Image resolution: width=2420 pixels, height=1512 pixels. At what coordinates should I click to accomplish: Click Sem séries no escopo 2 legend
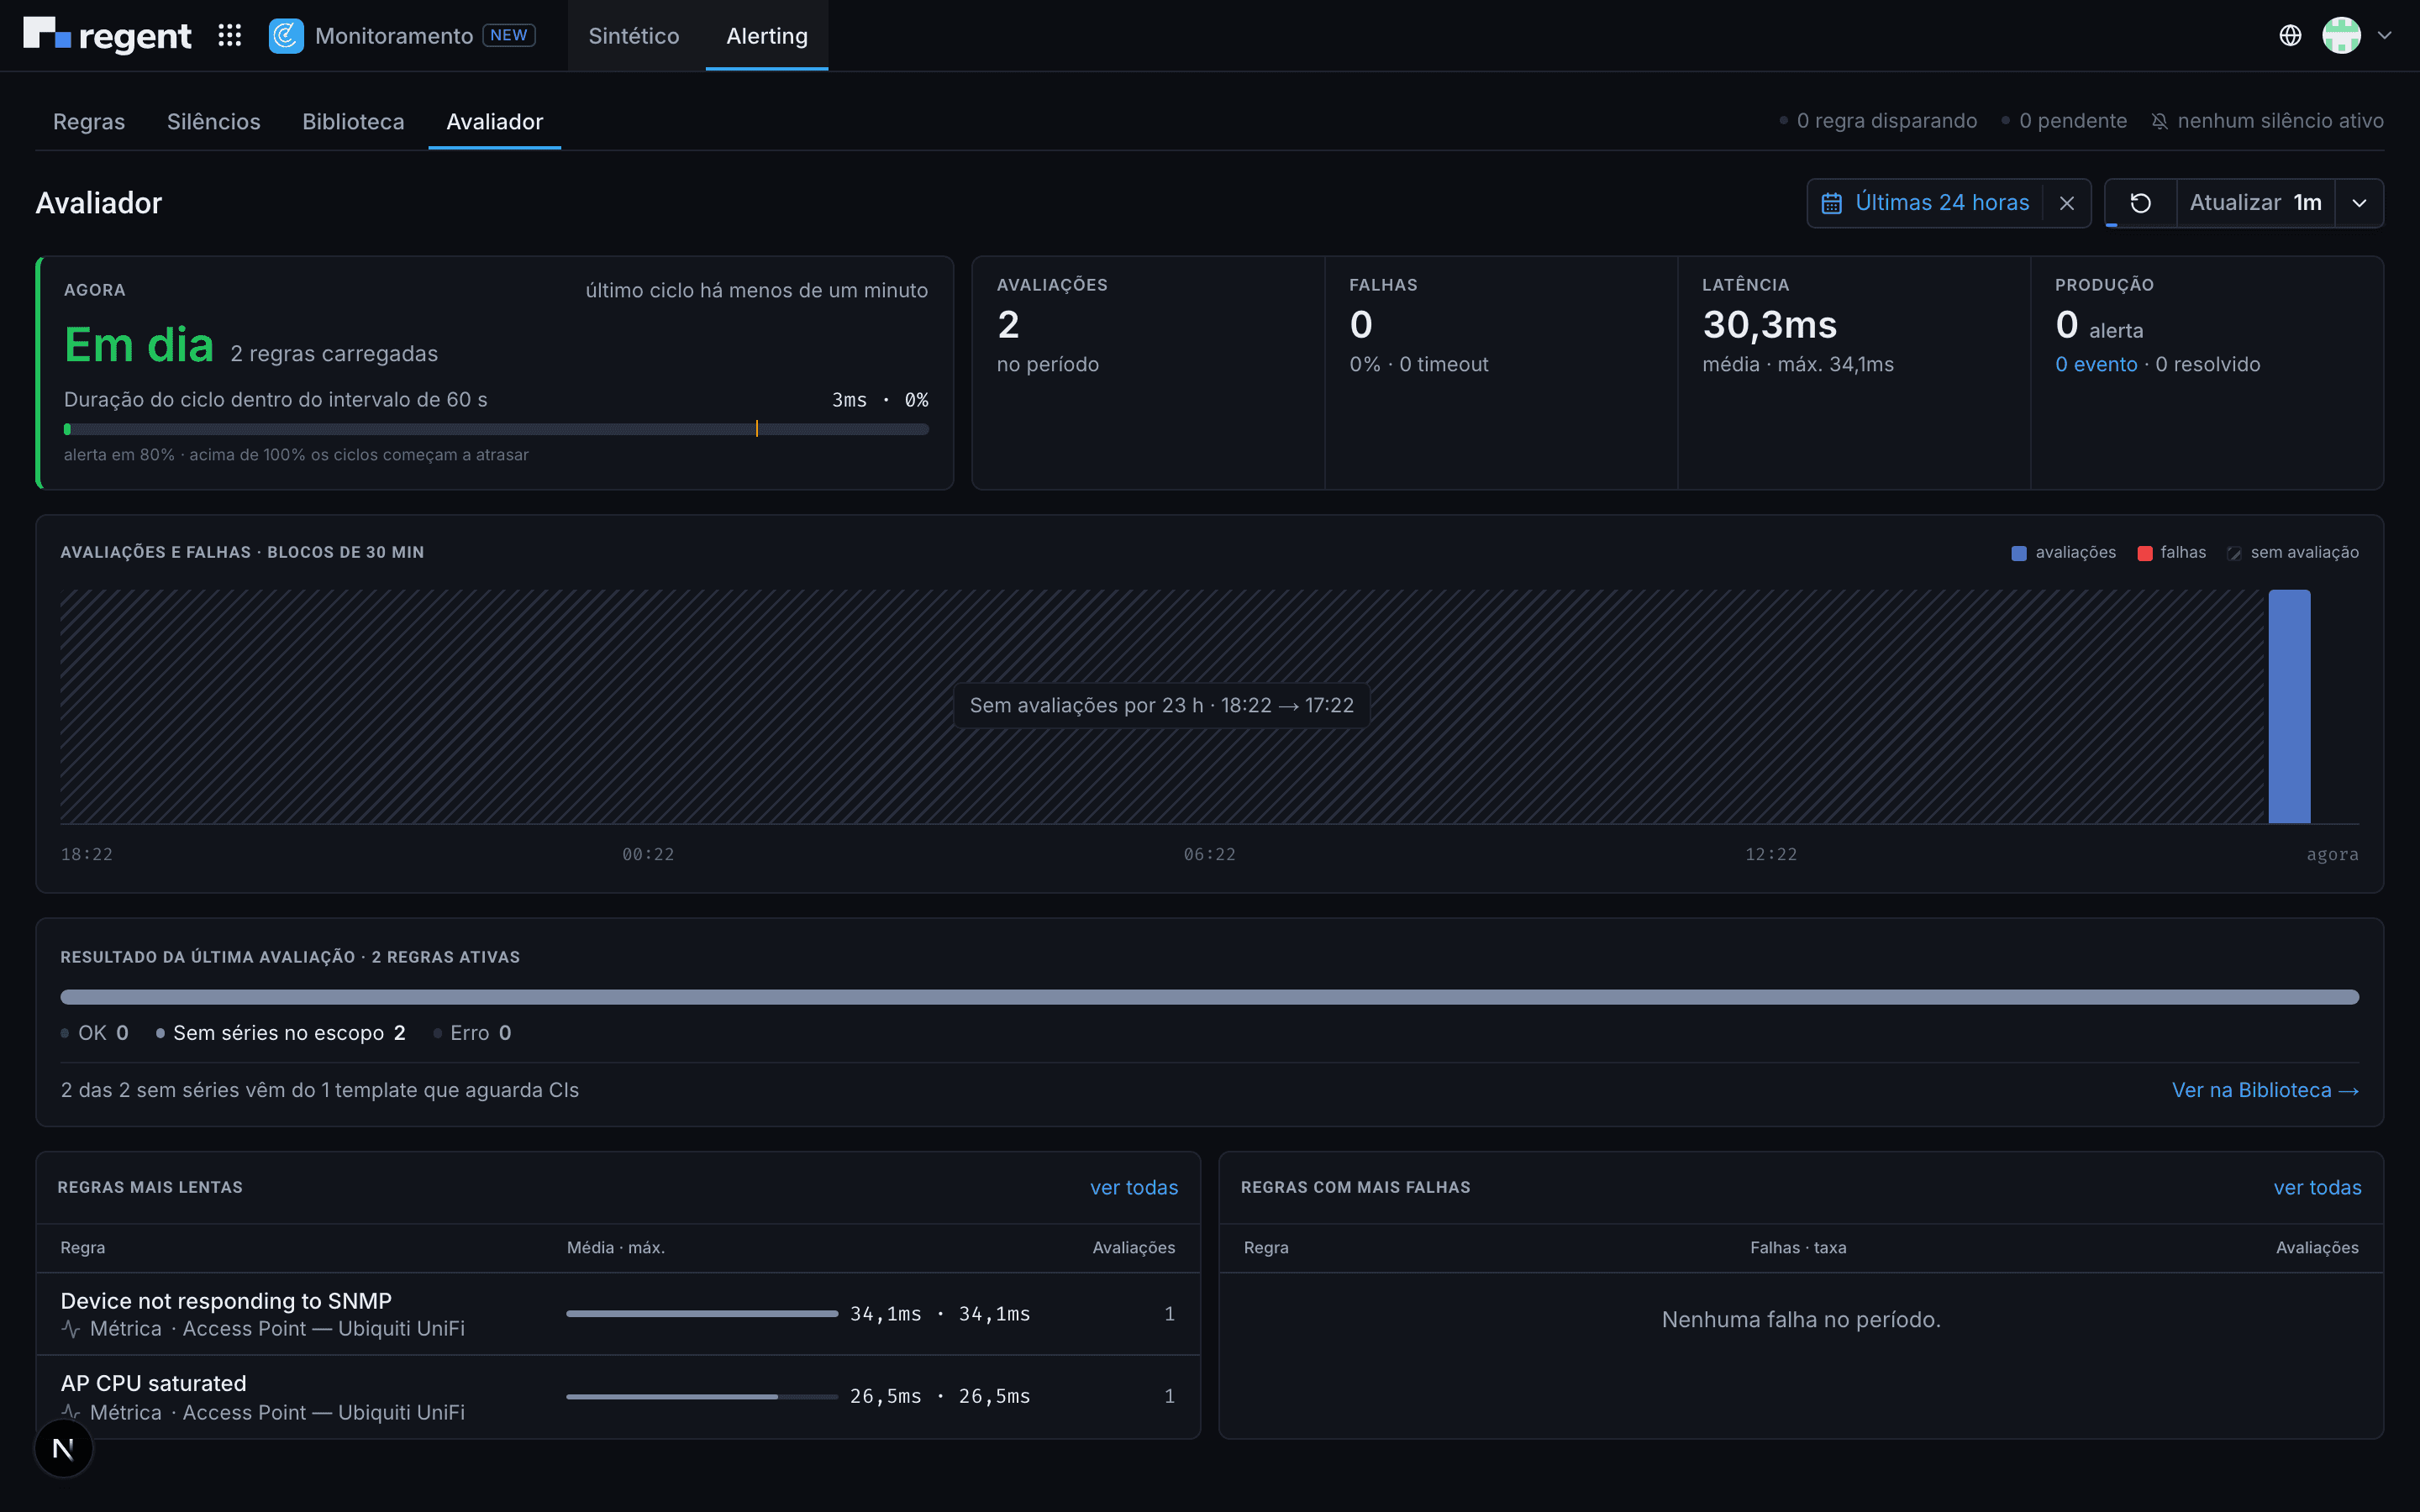point(281,1033)
